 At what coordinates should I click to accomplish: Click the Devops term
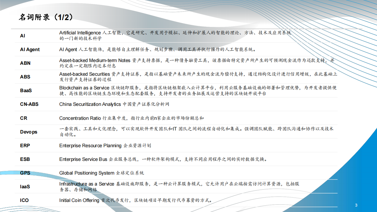[29, 132]
